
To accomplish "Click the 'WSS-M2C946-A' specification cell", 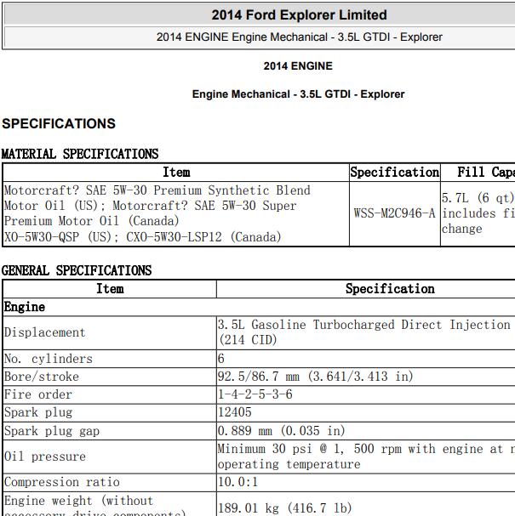I will tap(395, 213).
